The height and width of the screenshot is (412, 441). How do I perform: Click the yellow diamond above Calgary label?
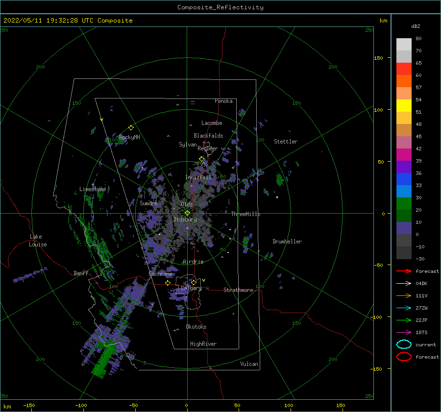[x=194, y=282]
